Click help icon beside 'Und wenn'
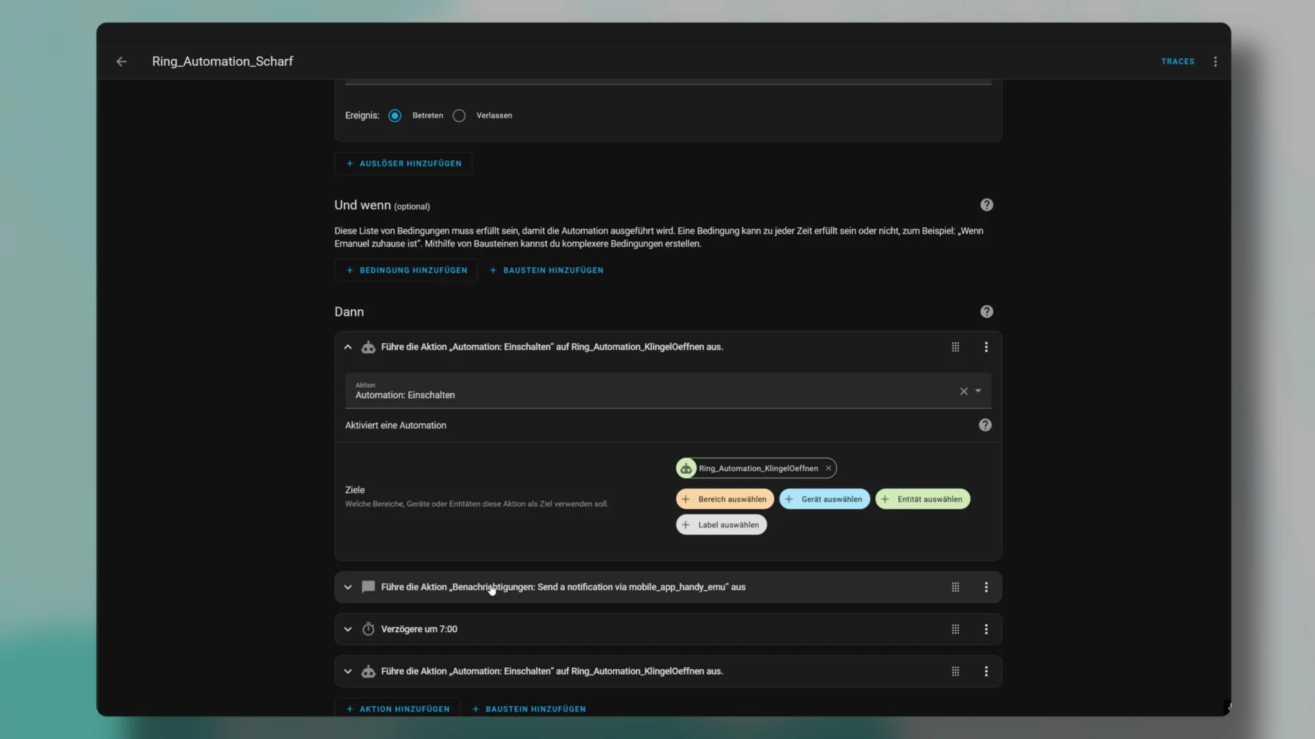The image size is (1315, 739). click(x=986, y=205)
